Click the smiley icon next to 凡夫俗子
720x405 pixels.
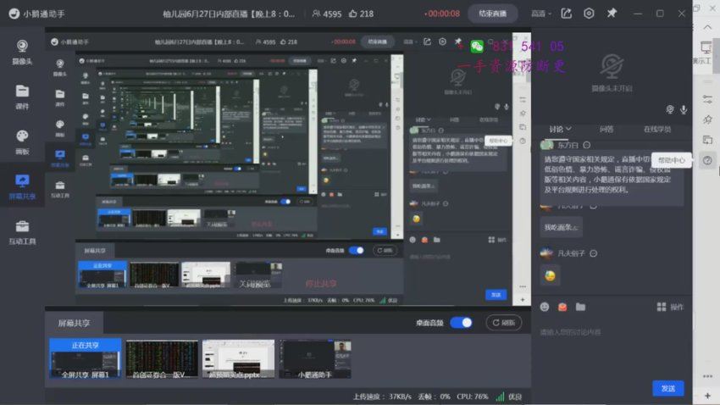click(593, 253)
